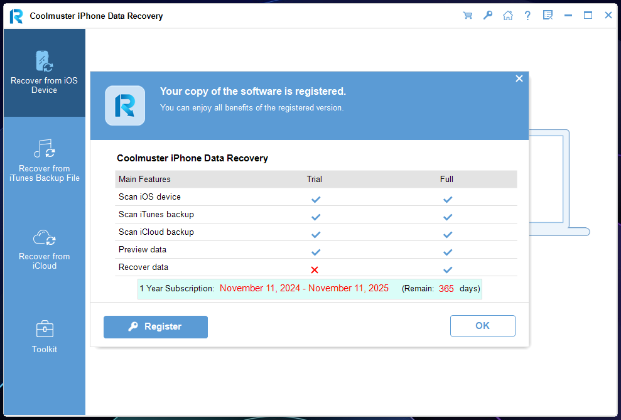Screen dimensions: 621x420
Task: Minimize the application window
Action: point(568,16)
